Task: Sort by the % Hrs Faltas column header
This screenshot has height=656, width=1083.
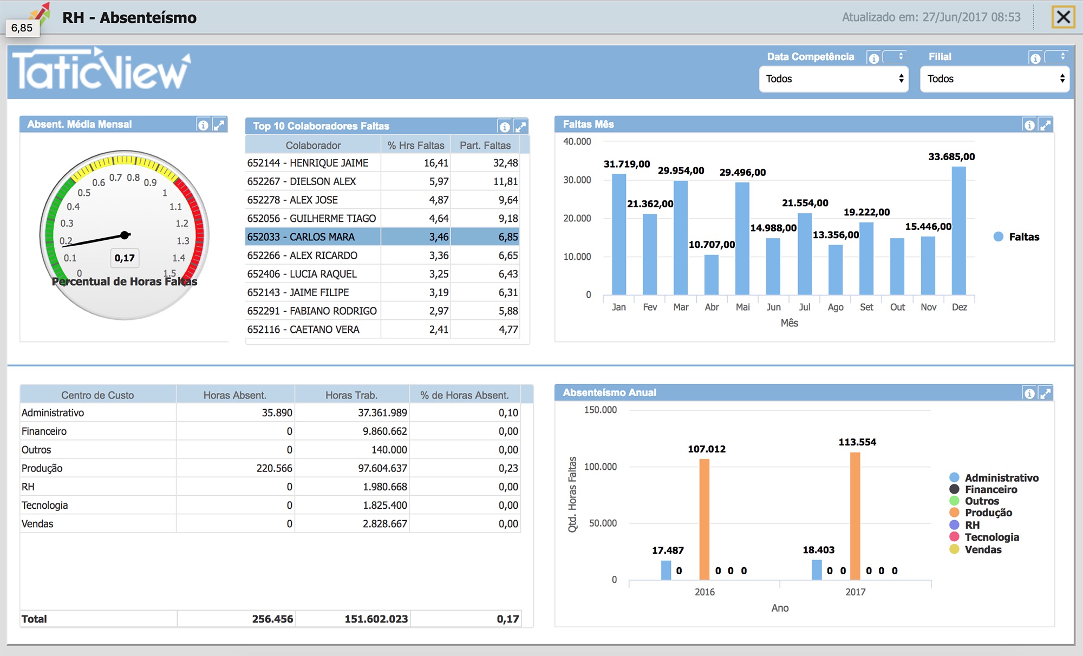Action: pyautogui.click(x=415, y=145)
